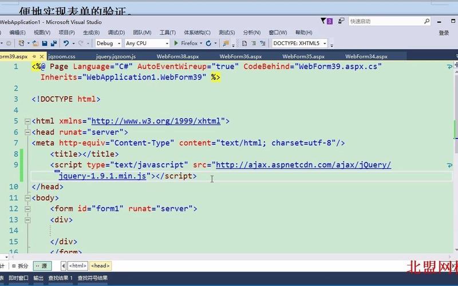Screen dimensions: 458x286
Task: Open the 分析(N) menu
Action: pyautogui.click(x=252, y=33)
